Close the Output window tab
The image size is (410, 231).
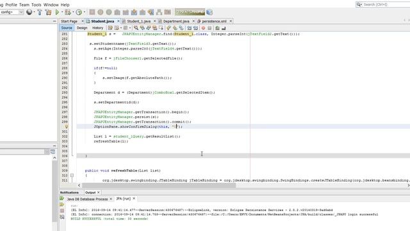tap(99, 193)
